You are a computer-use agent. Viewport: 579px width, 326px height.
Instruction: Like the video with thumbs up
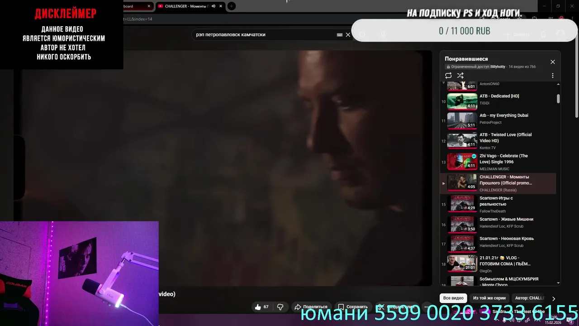point(258,307)
